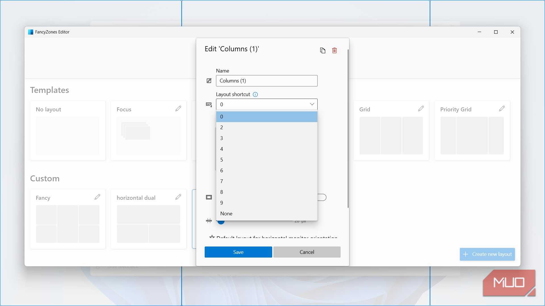Click the Name text field

(x=267, y=81)
